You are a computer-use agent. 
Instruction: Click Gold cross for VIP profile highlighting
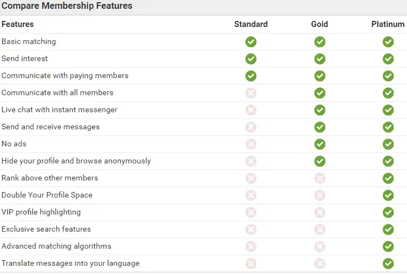(x=320, y=212)
